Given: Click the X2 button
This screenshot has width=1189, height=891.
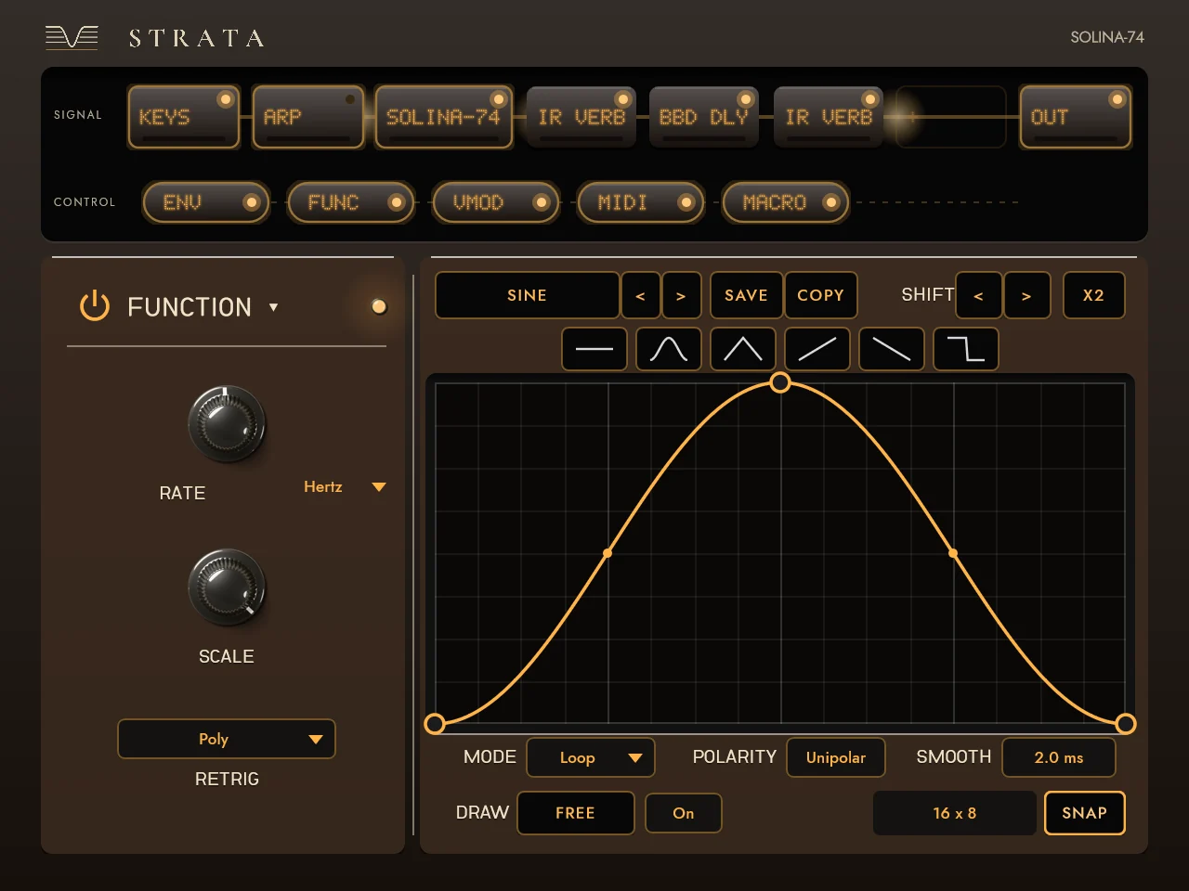Looking at the screenshot, I should 1093,295.
